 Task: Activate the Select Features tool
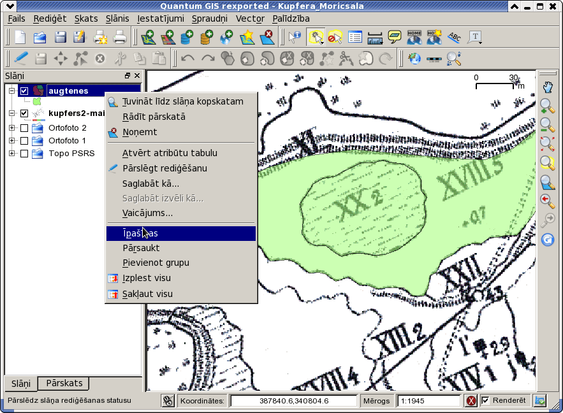point(315,37)
